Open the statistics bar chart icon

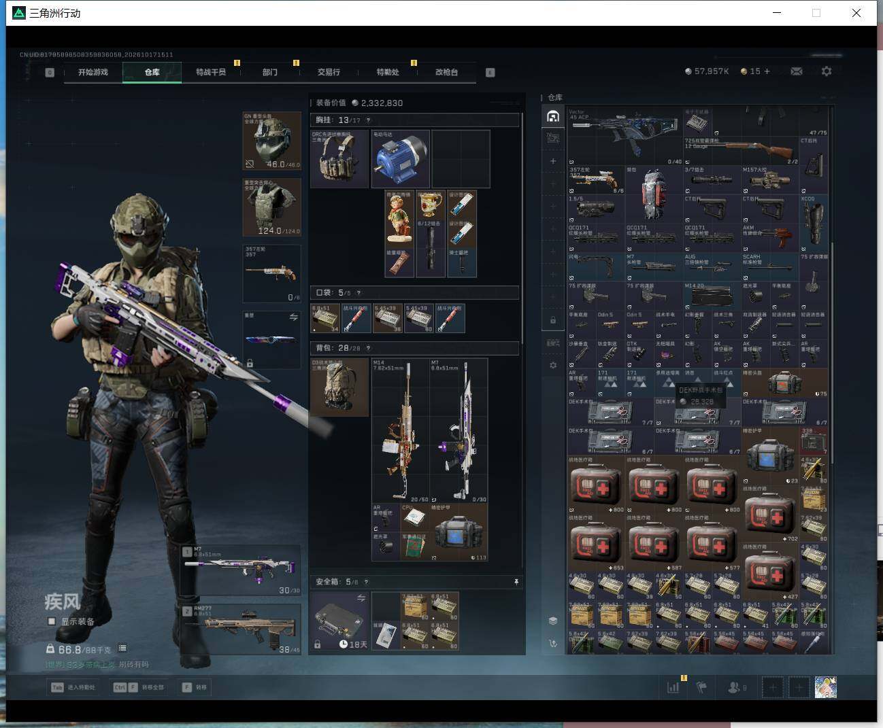pyautogui.click(x=673, y=687)
